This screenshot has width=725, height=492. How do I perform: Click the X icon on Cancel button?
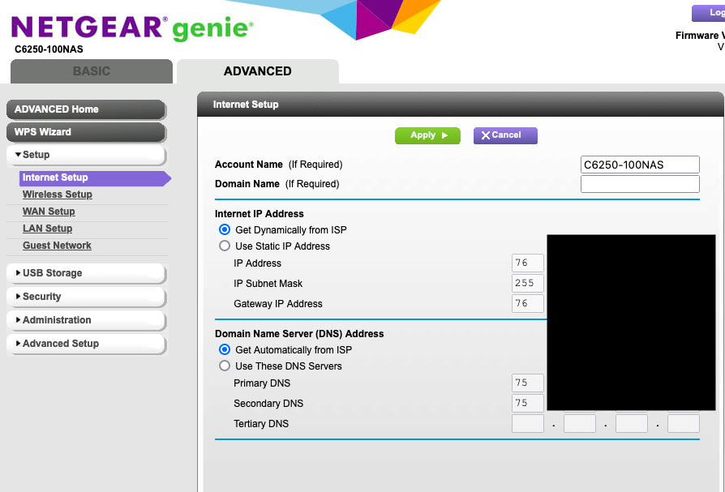pyautogui.click(x=486, y=135)
